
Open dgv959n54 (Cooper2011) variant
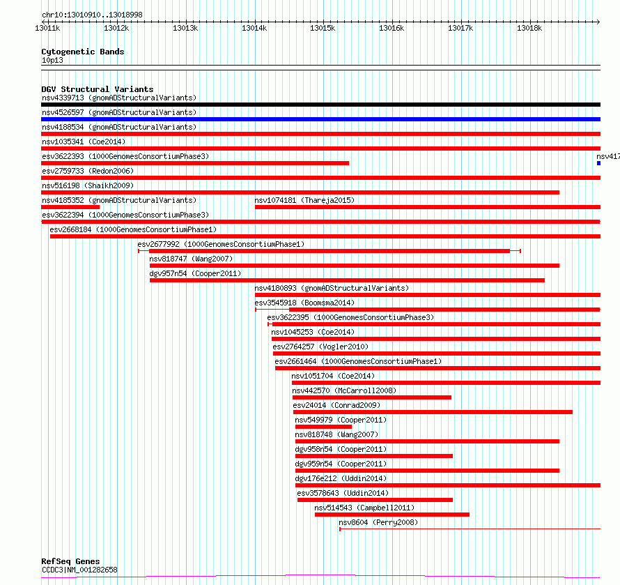click(x=341, y=464)
